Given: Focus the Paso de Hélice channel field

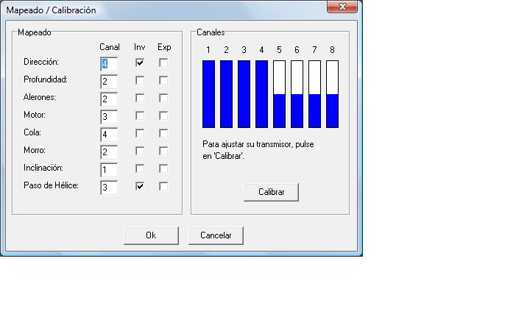Looking at the screenshot, I should (109, 187).
